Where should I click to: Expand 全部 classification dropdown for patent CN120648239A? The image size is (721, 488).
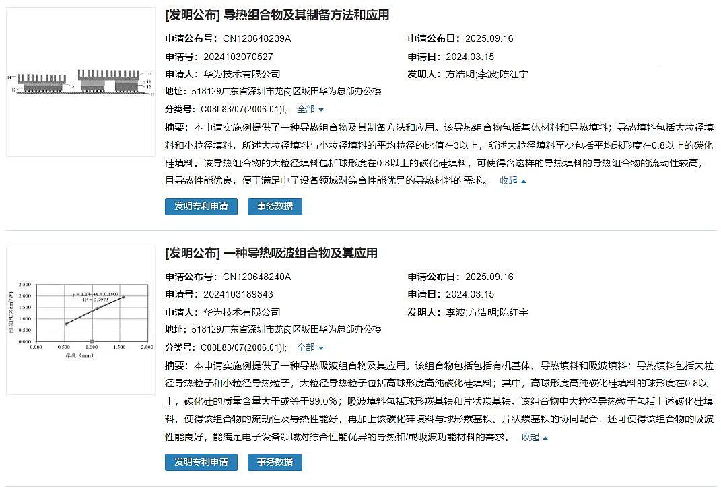[310, 109]
